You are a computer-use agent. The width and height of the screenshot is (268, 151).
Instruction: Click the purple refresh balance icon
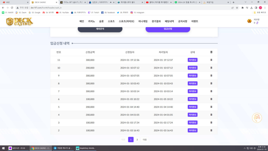[257, 23]
